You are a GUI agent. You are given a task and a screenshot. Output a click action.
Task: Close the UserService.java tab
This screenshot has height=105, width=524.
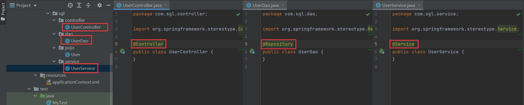tap(419, 5)
